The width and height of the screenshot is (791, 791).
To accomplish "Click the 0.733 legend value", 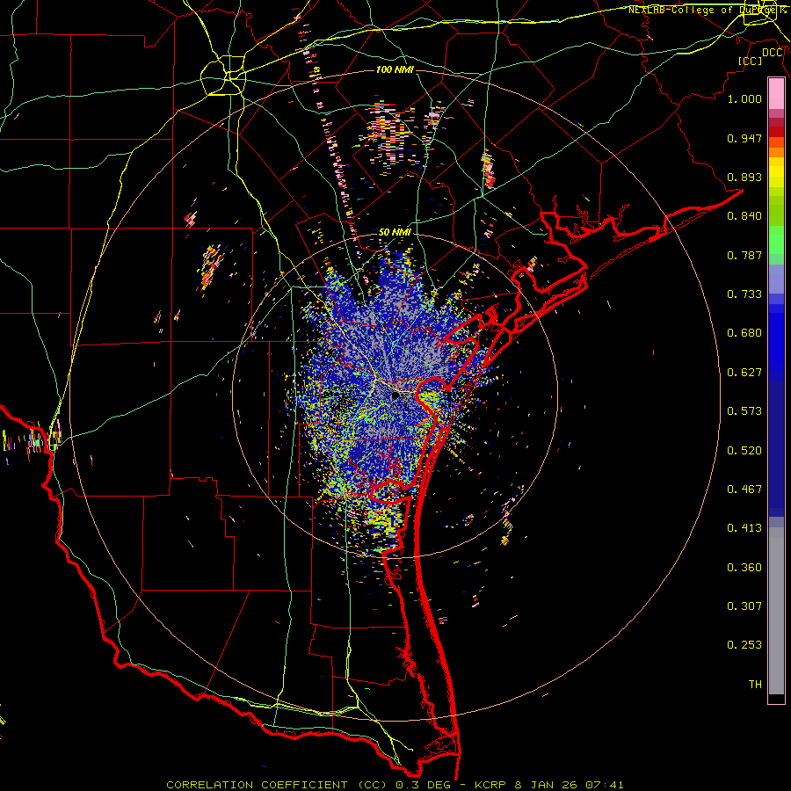I will click(744, 294).
